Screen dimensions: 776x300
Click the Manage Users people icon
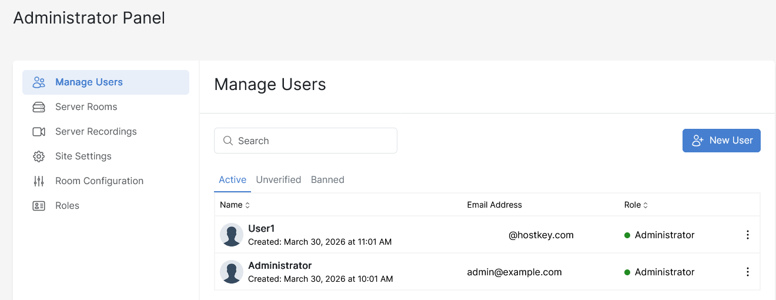[x=39, y=82]
